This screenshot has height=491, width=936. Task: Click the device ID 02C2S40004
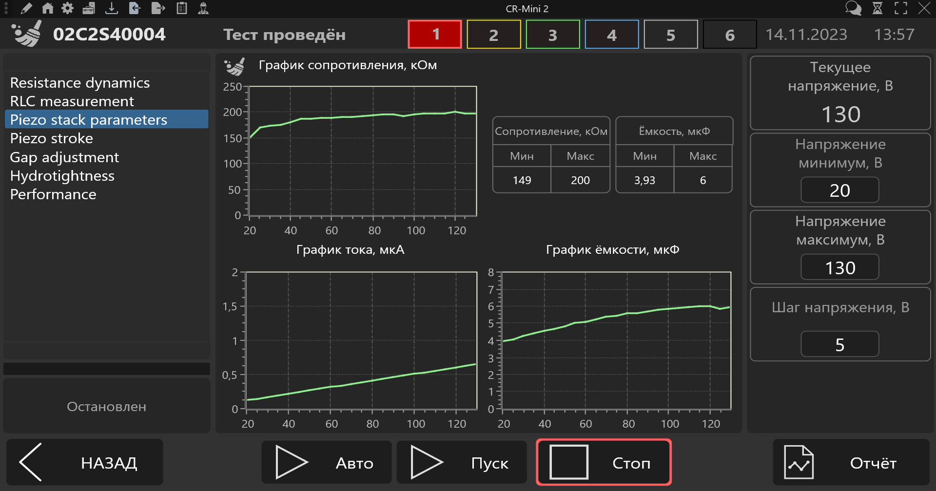pos(109,34)
